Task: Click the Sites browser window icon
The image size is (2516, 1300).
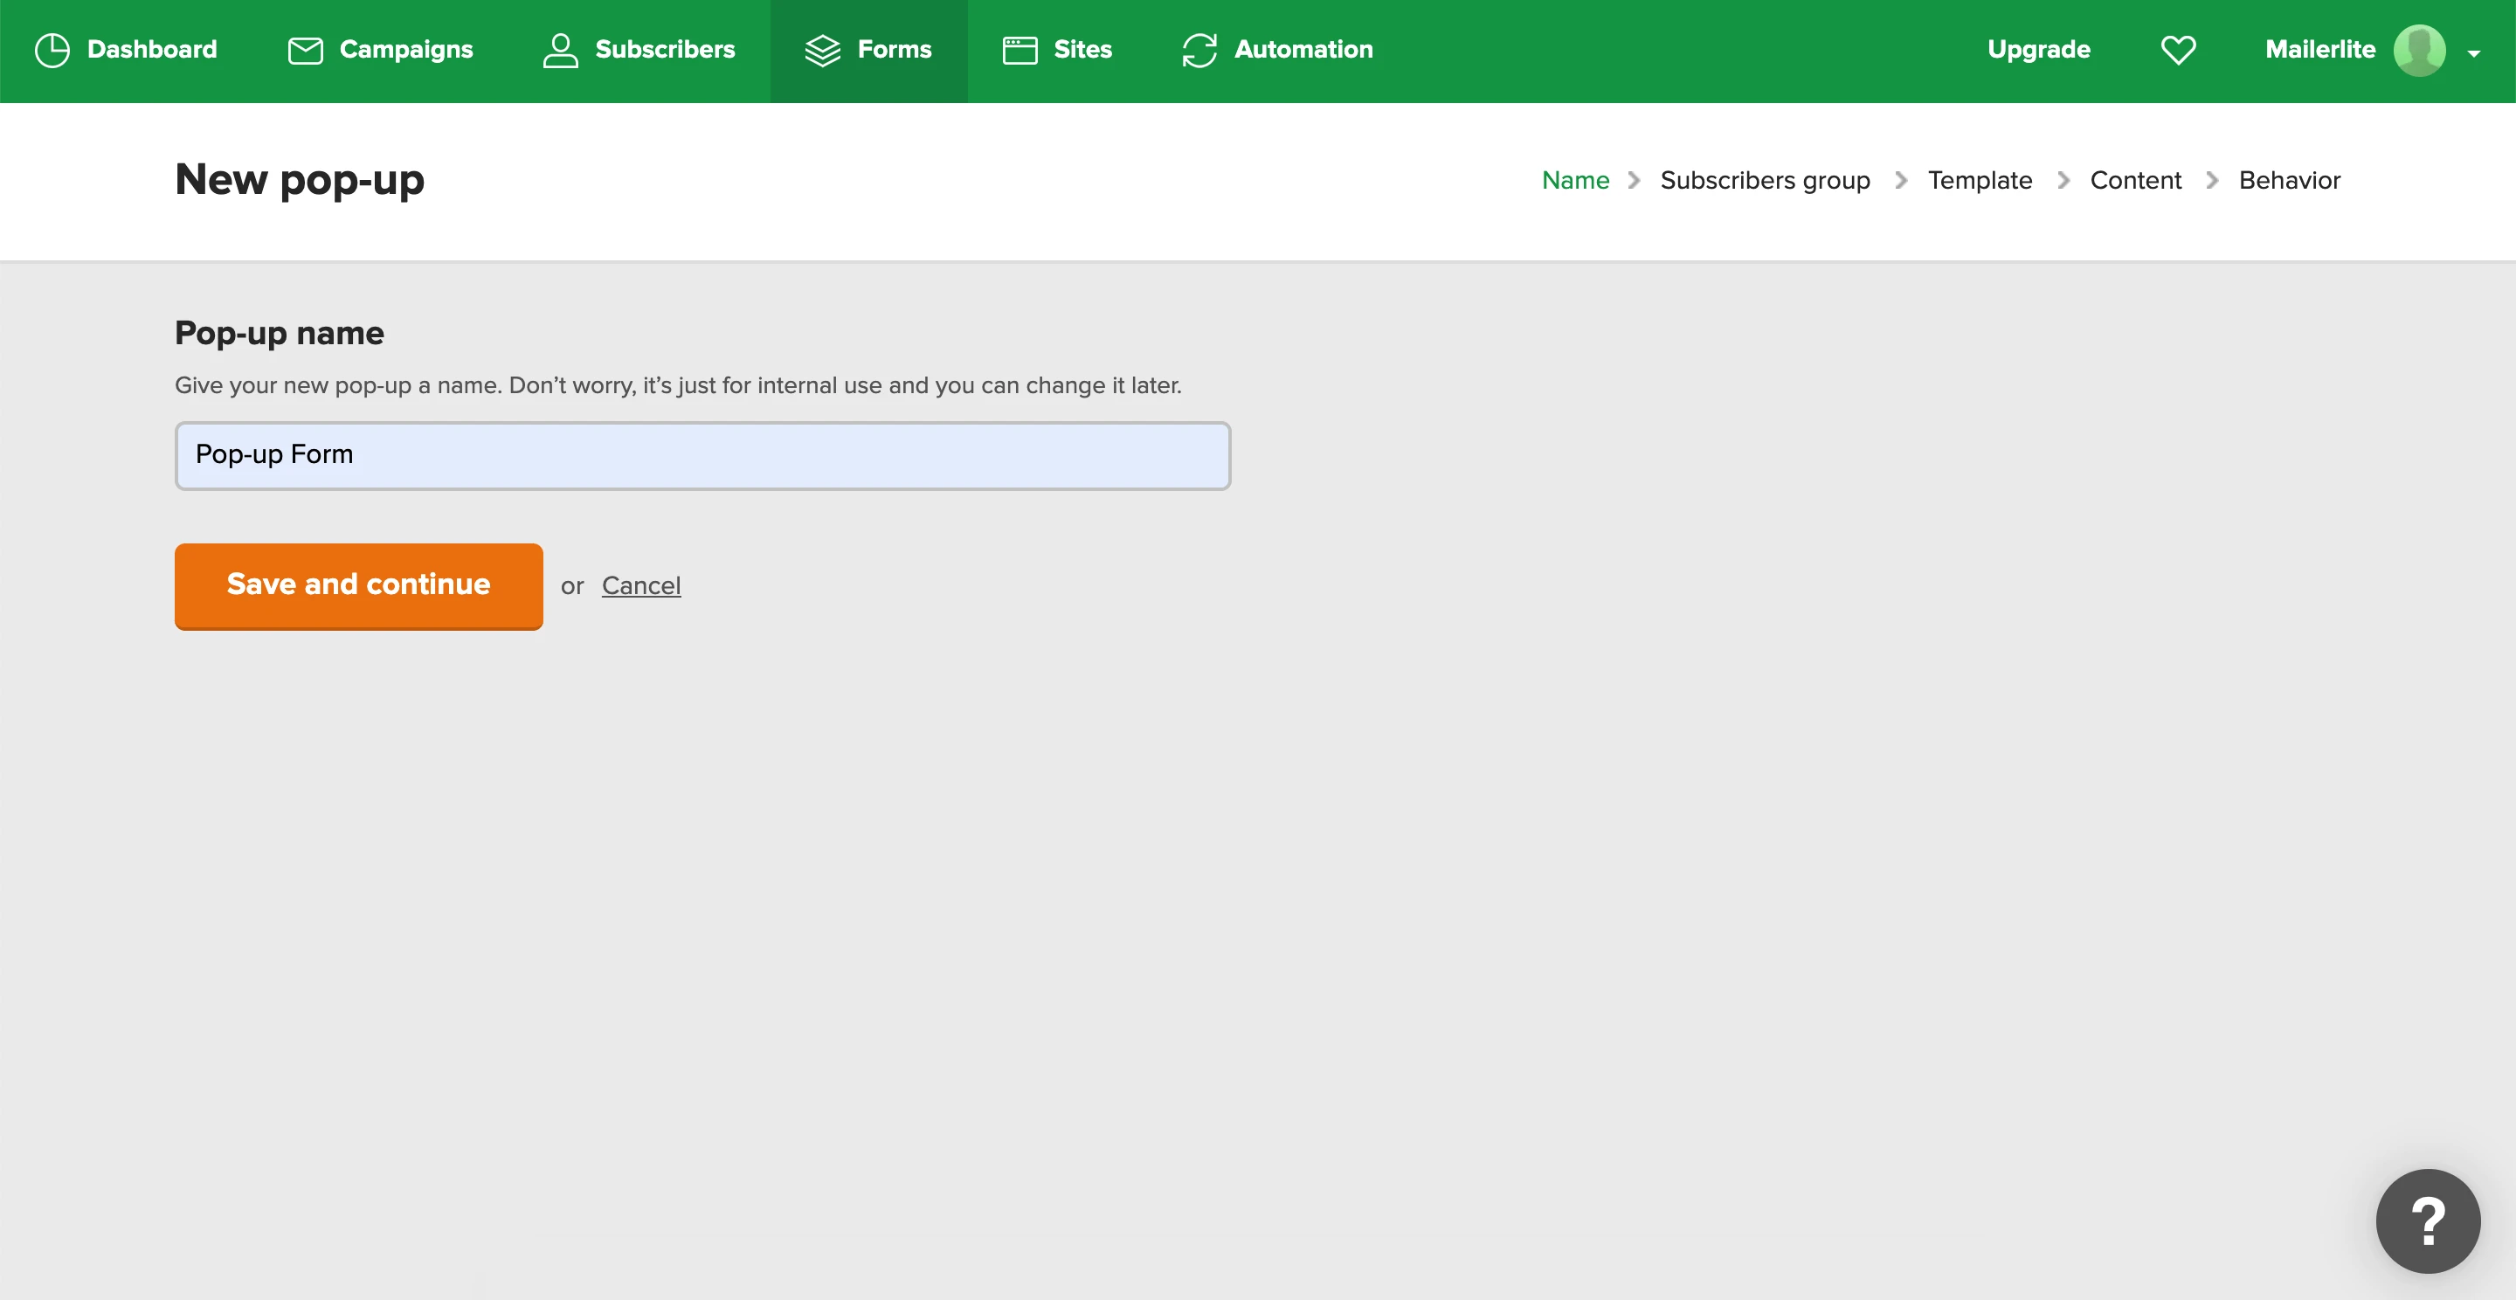Action: 1019,50
